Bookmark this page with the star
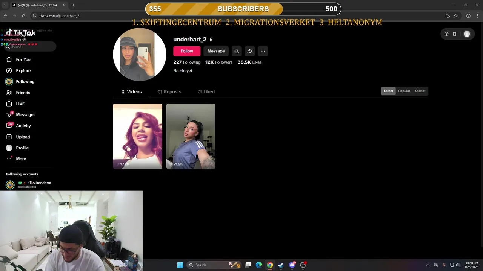 (456, 16)
